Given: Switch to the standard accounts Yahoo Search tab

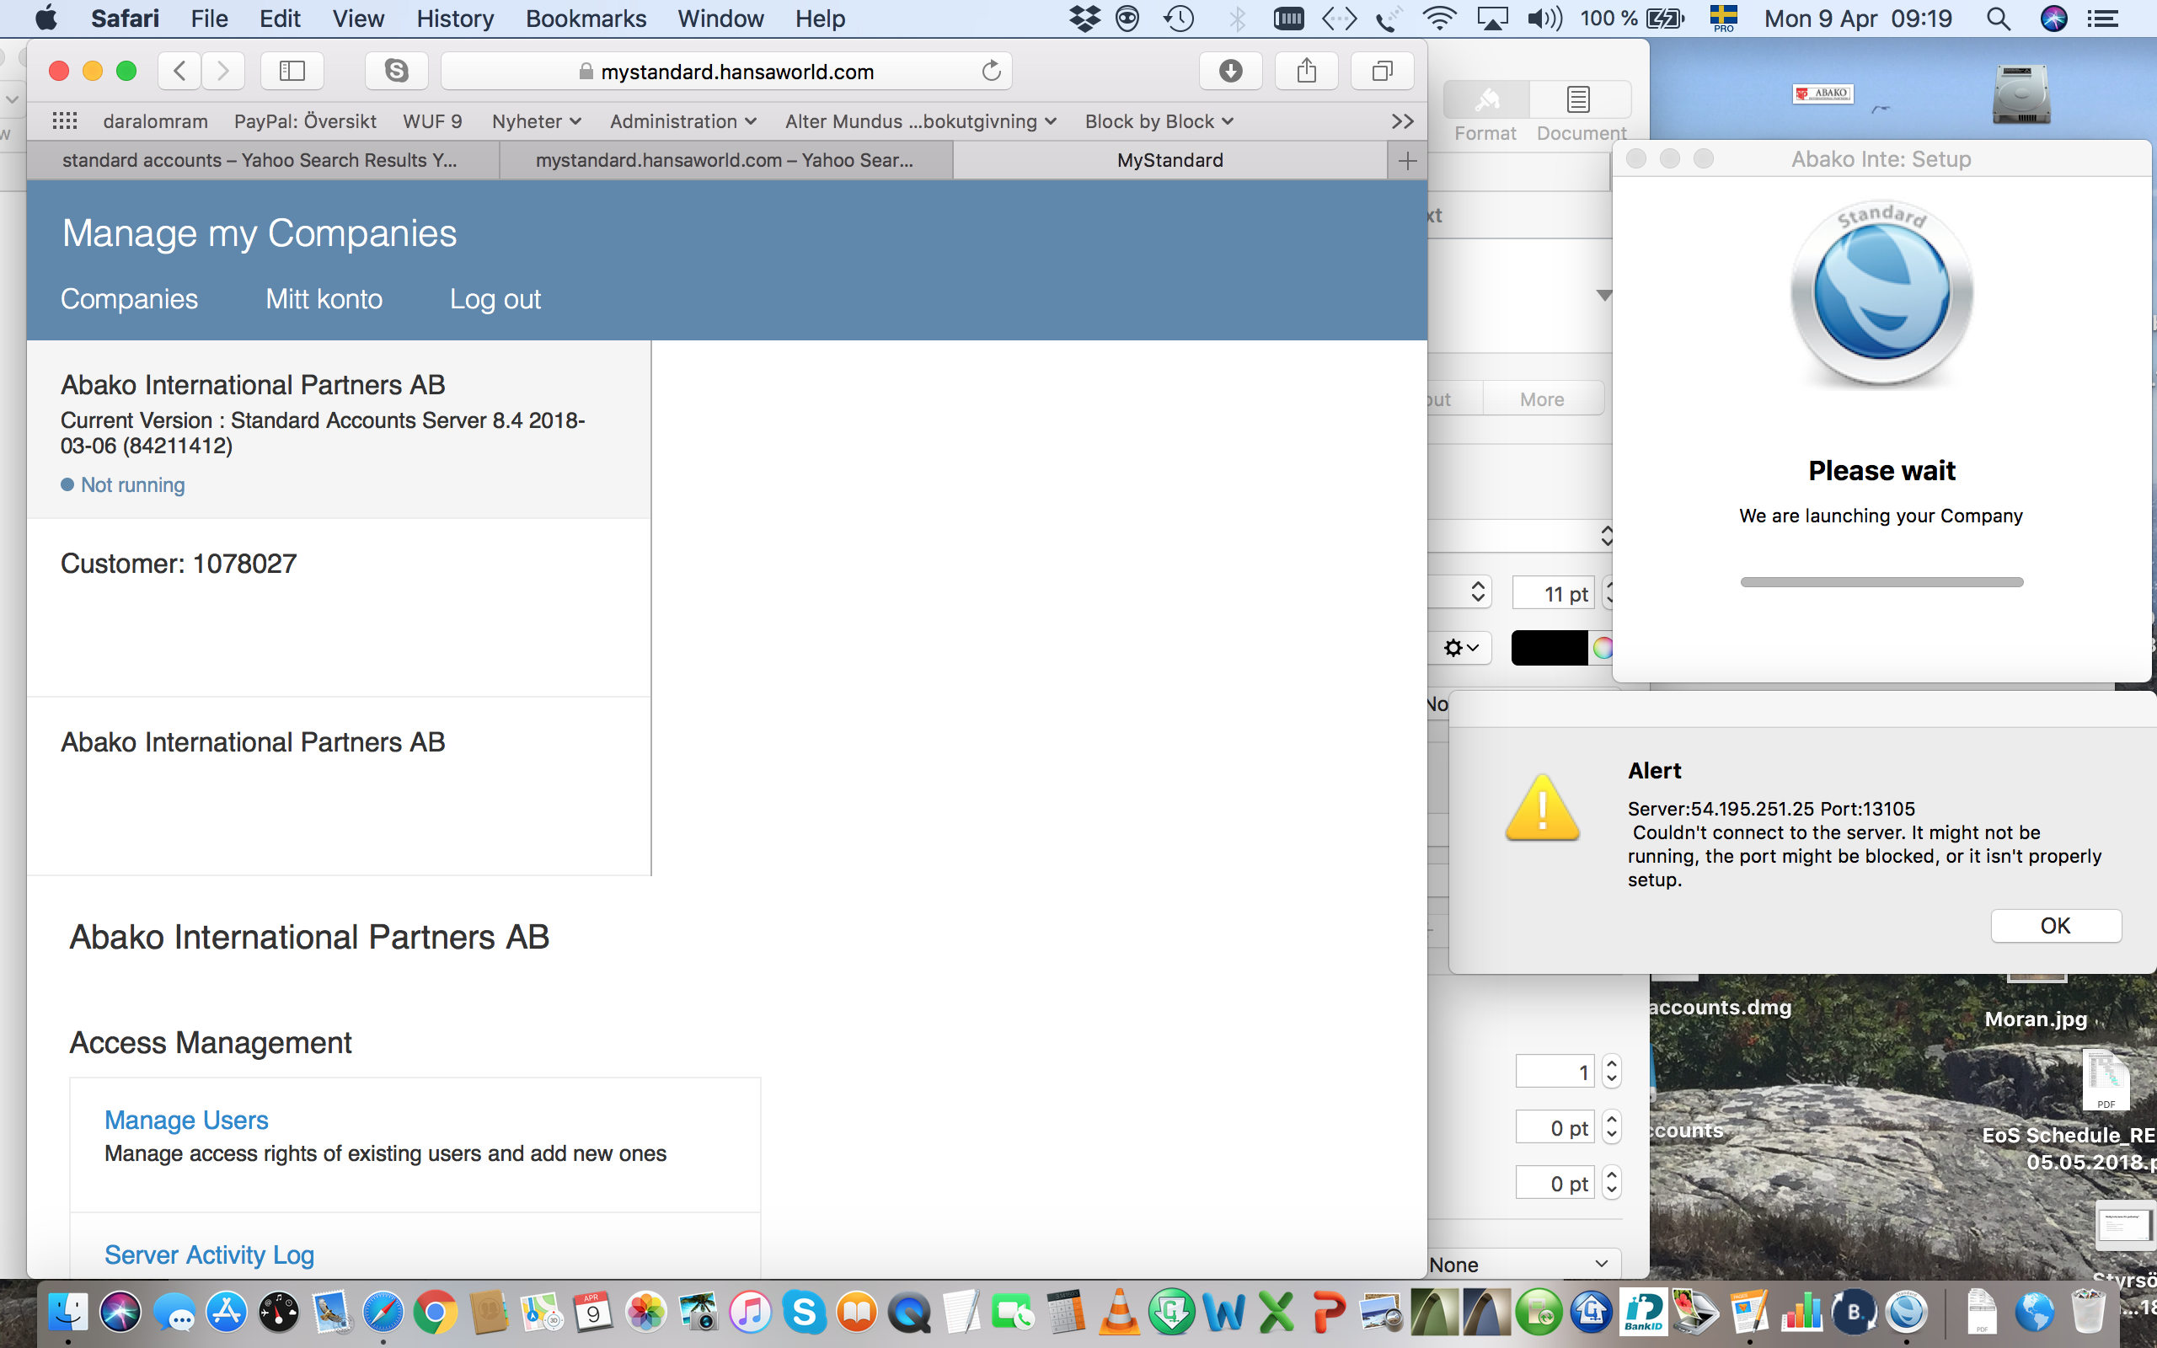Looking at the screenshot, I should [x=263, y=160].
